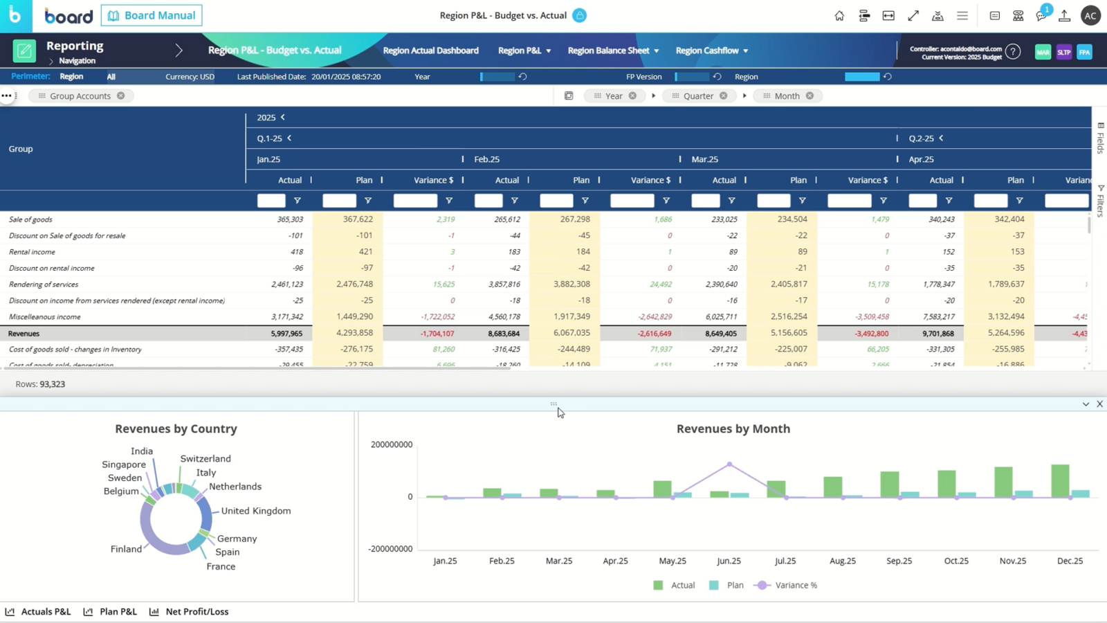Viewport: 1107px width, 623px height.
Task: Reset the Year selector with refresh icon
Action: tap(523, 77)
